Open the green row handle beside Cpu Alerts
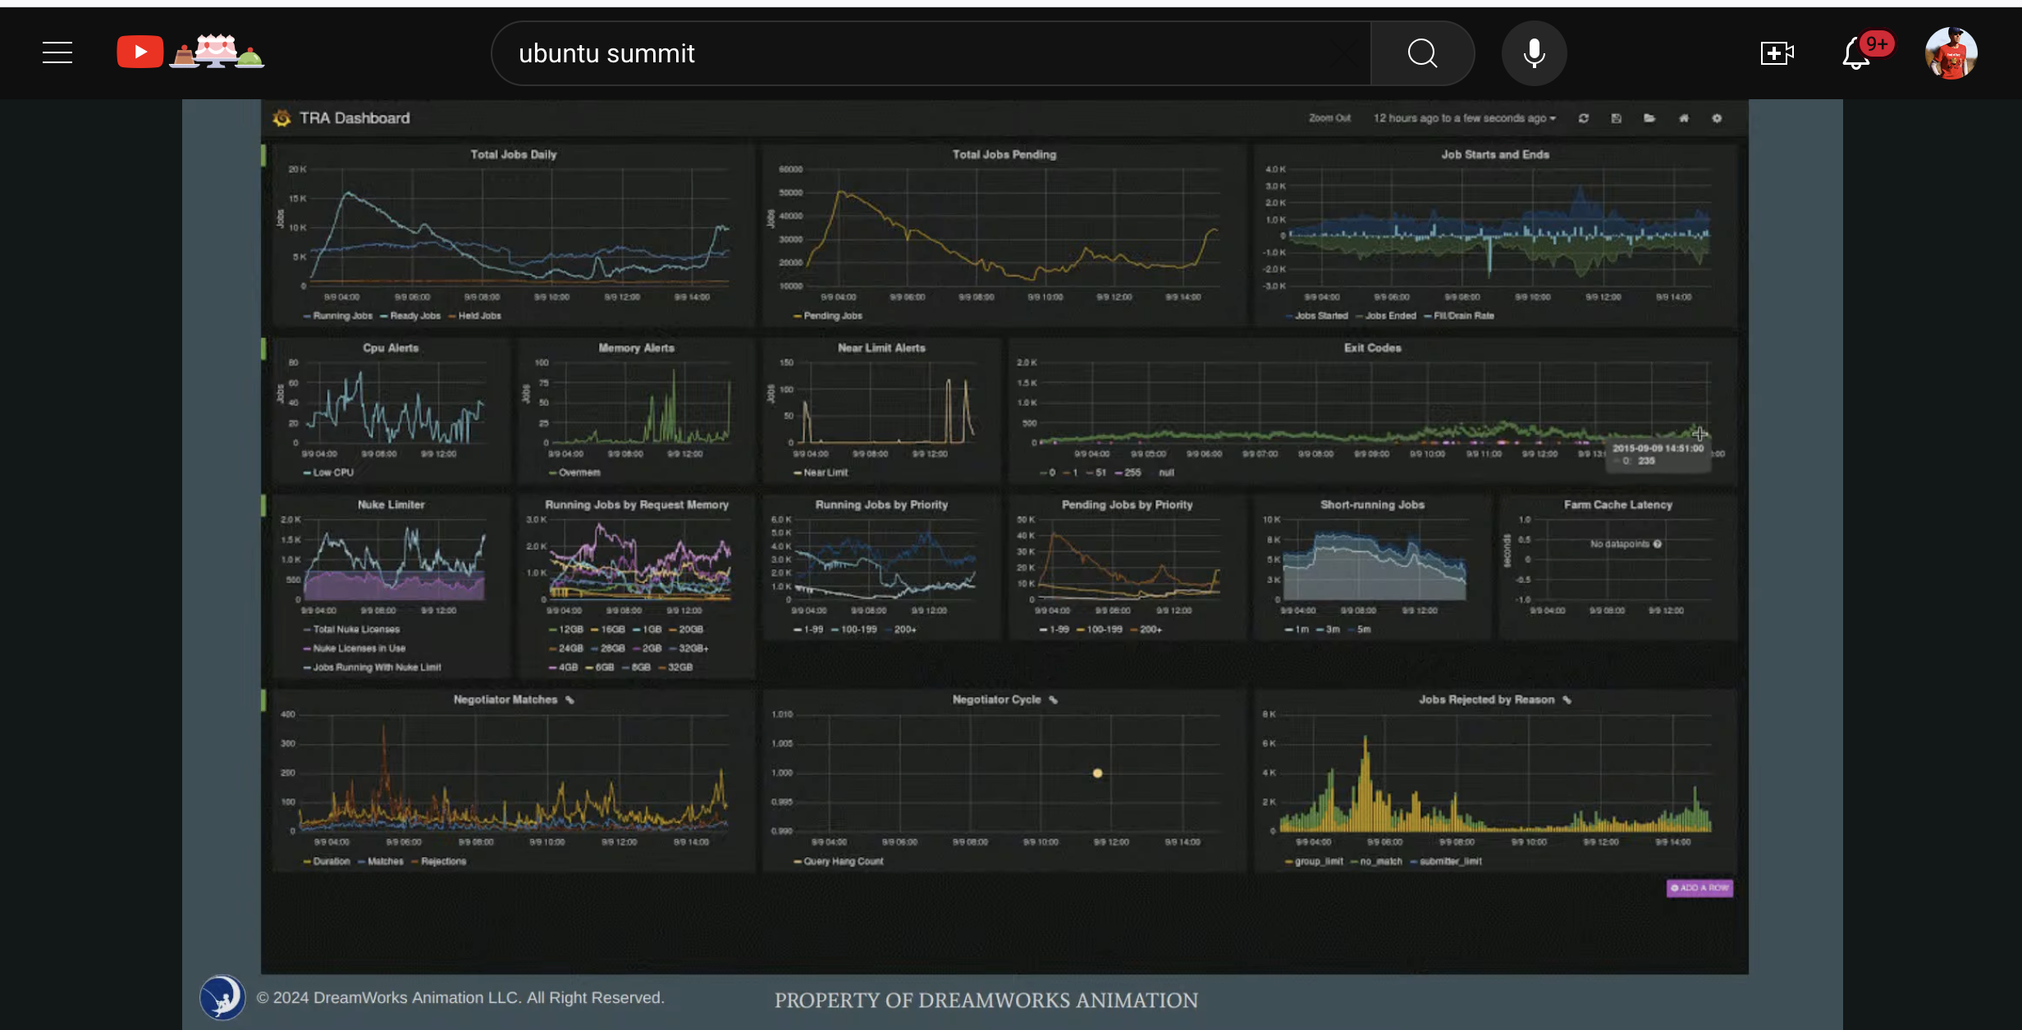The image size is (2022, 1030). pyautogui.click(x=263, y=349)
